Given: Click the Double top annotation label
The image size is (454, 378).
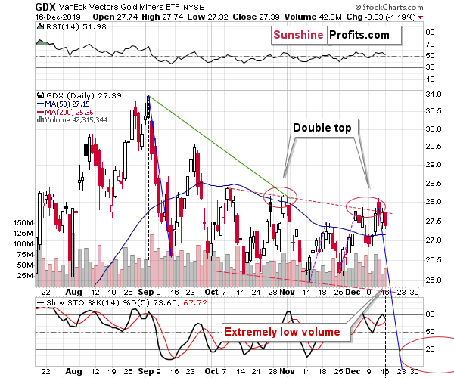Looking at the screenshot, I should click(322, 128).
